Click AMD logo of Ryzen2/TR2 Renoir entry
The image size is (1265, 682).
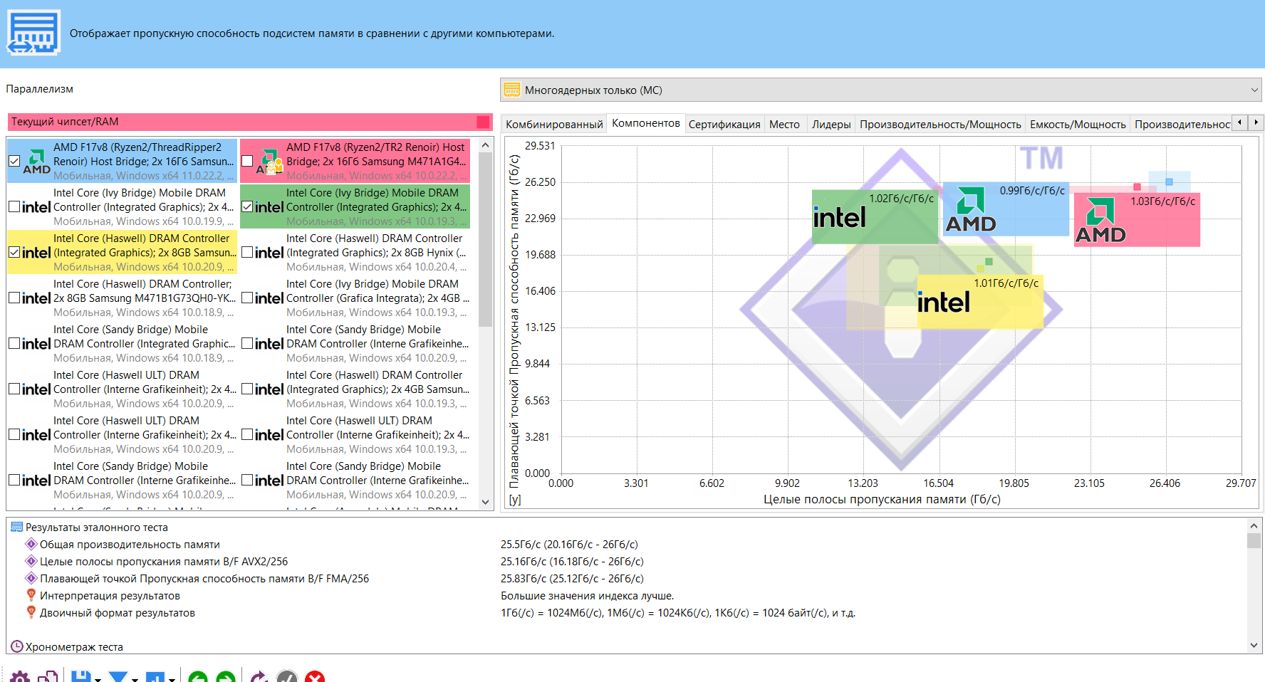(x=269, y=162)
